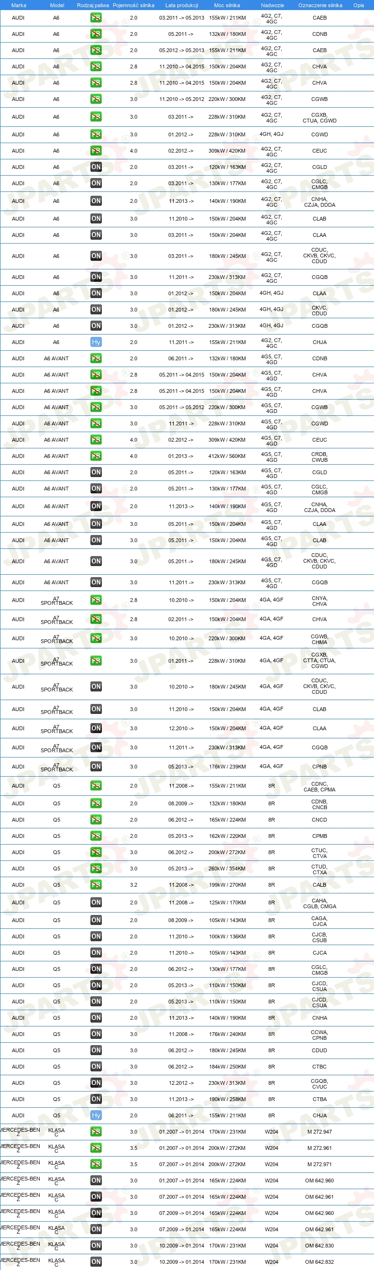Click petrol icon in A6 CGWD 4GH, 4GJ row
This screenshot has height=1270, width=374.
96,134
